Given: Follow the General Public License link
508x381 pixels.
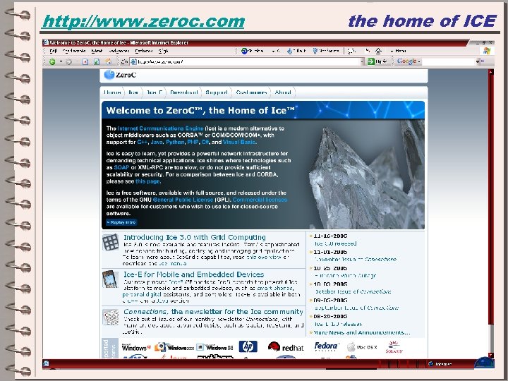Looking at the screenshot, I should (183, 200).
